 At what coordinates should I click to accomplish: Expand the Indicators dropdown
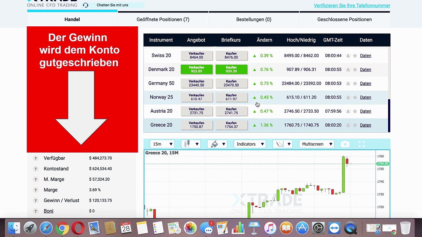[250, 144]
